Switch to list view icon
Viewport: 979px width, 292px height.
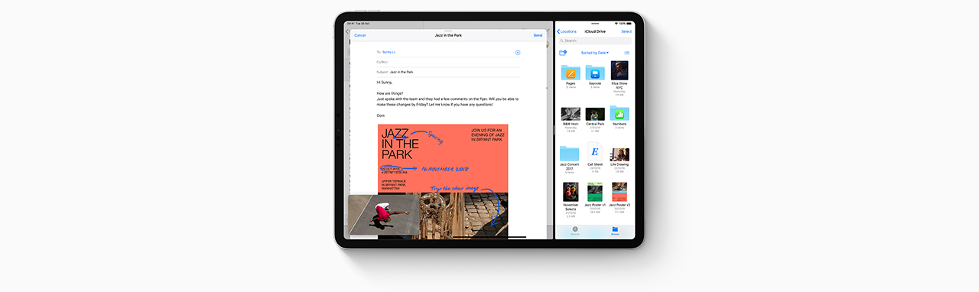[x=627, y=53]
